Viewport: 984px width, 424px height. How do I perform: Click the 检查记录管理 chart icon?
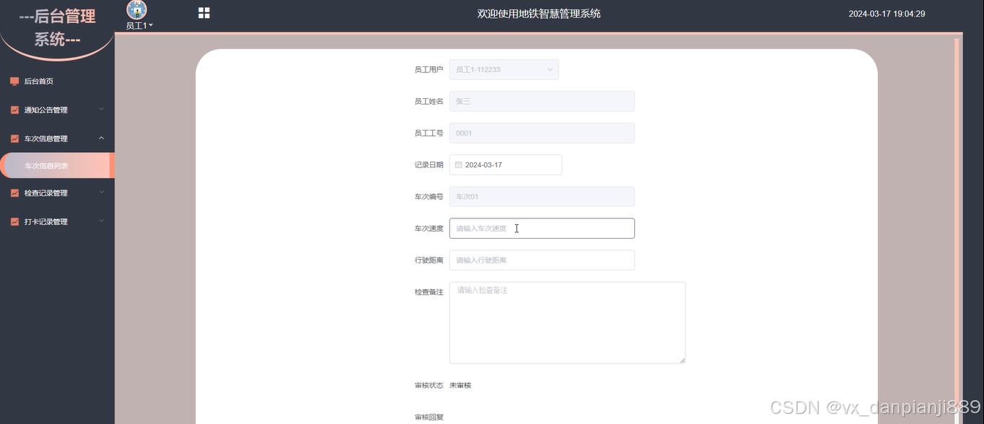pos(14,193)
